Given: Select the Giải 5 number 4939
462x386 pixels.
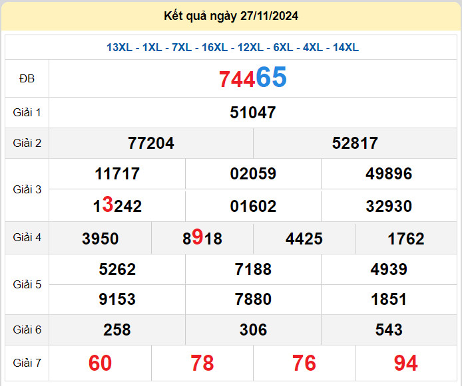Looking at the screenshot, I should point(389,269).
